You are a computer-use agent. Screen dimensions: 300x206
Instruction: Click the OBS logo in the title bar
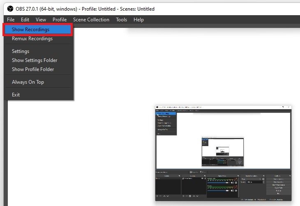(10, 9)
